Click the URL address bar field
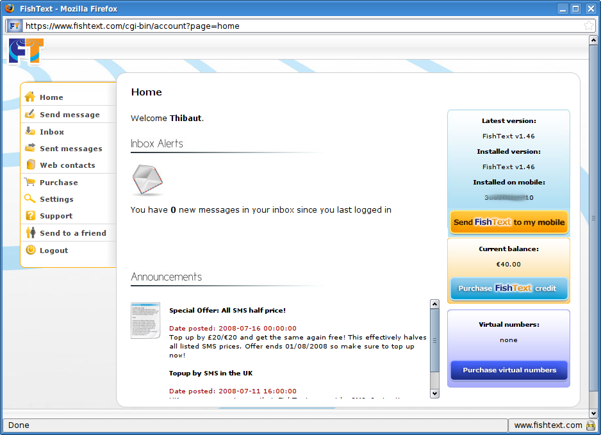The image size is (601, 435). 301,26
